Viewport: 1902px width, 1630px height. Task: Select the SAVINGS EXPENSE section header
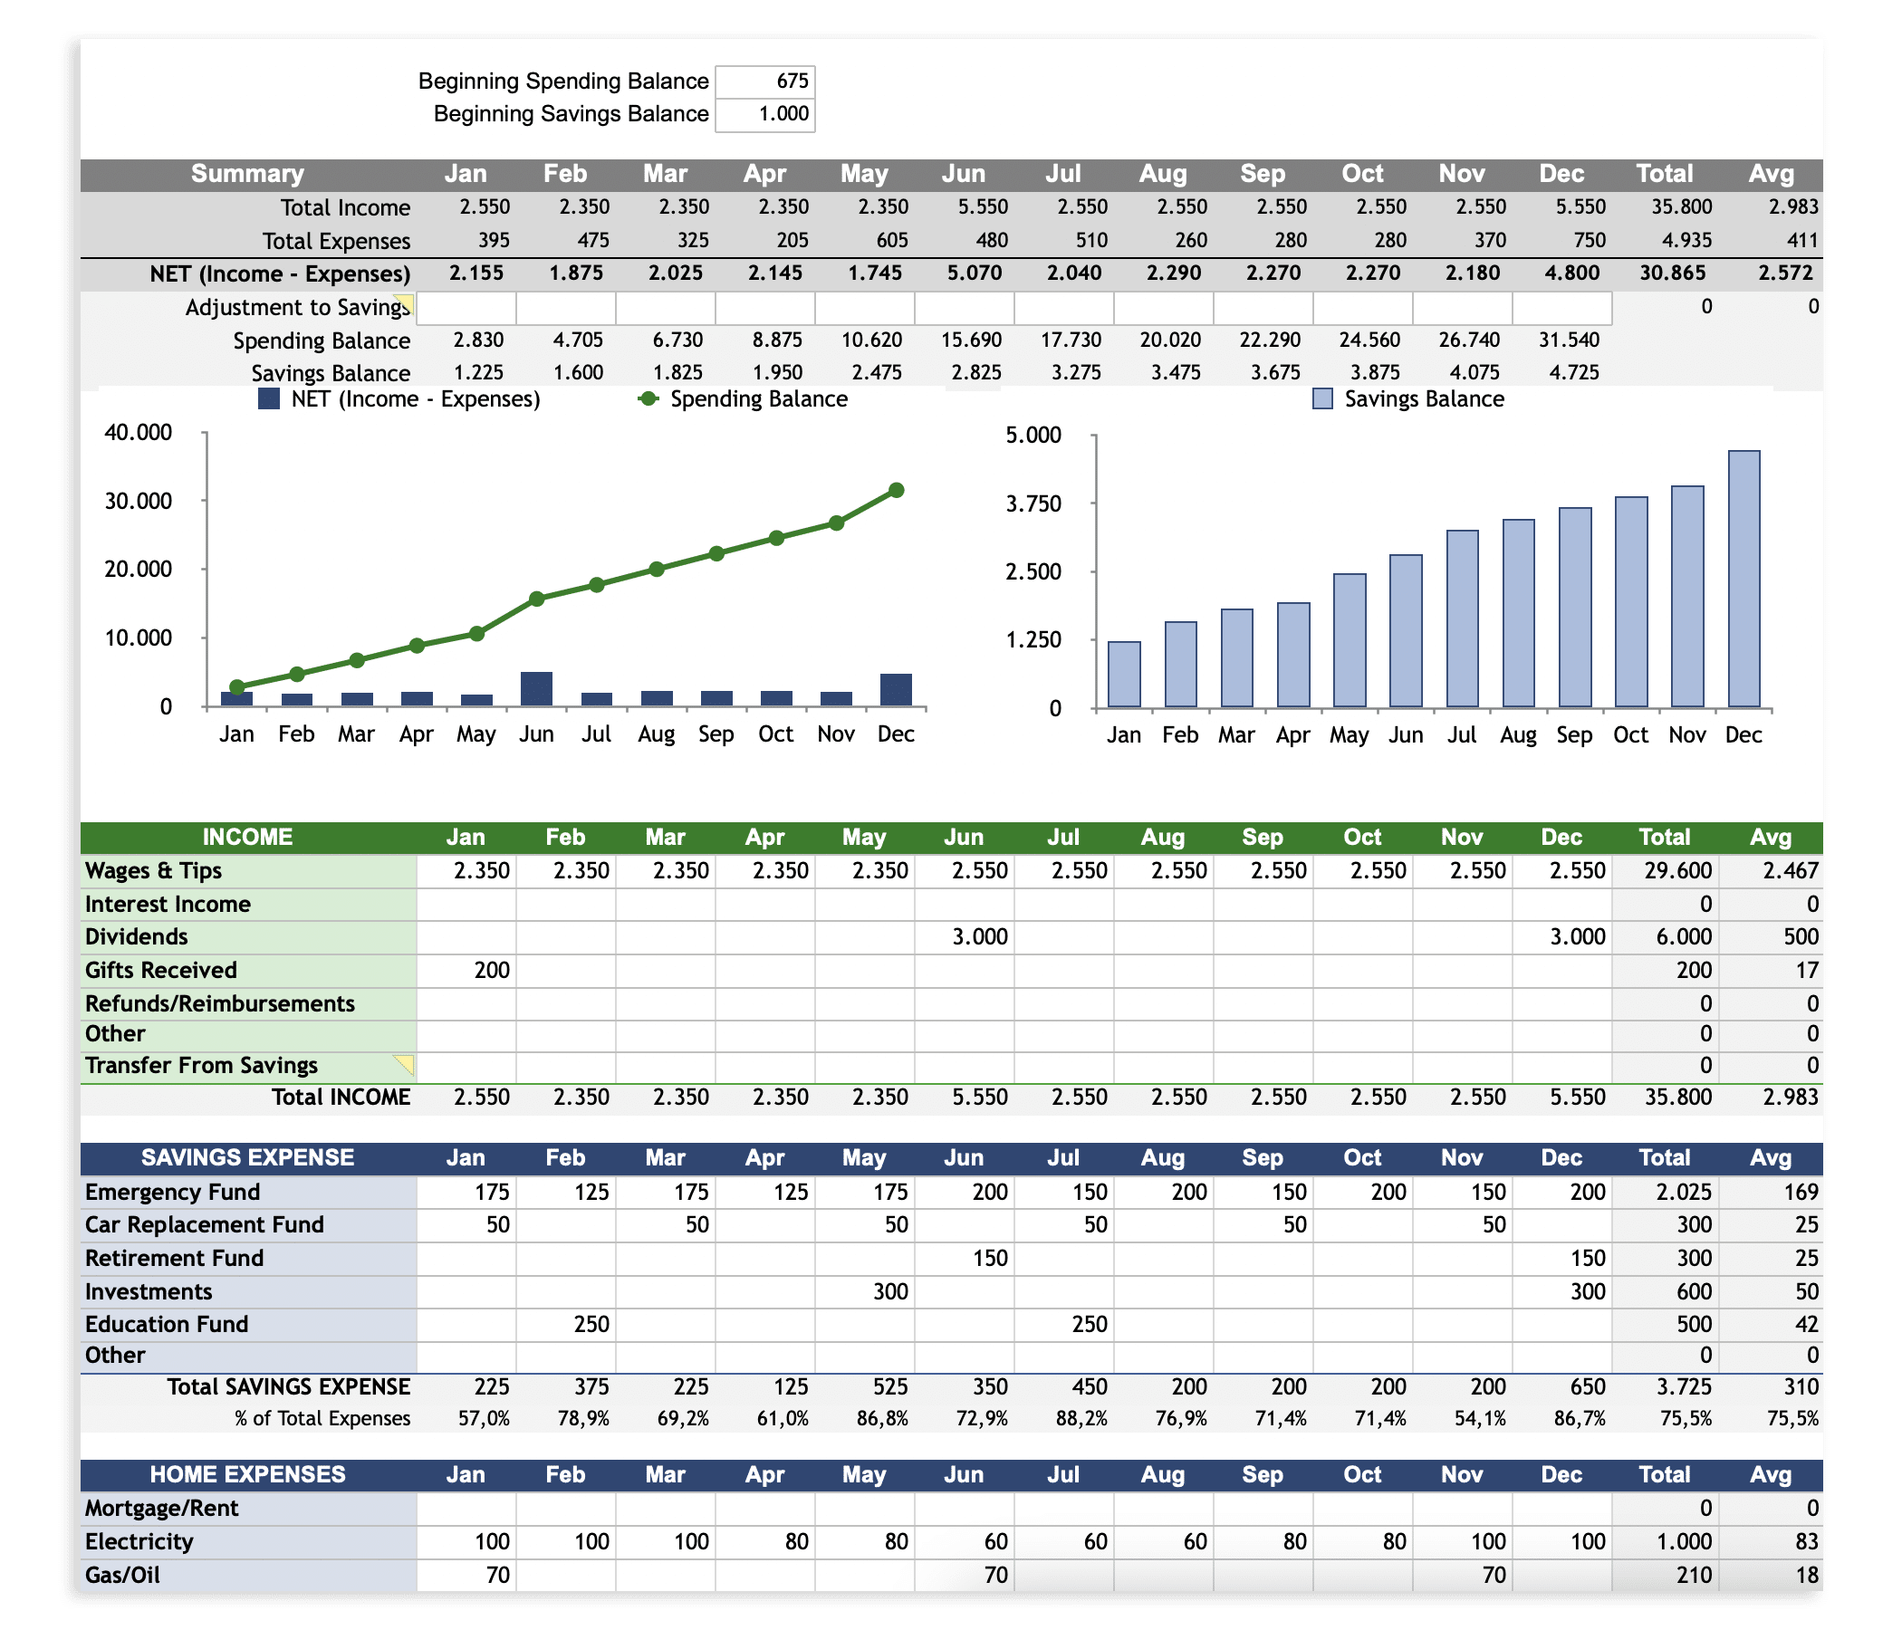click(248, 1157)
